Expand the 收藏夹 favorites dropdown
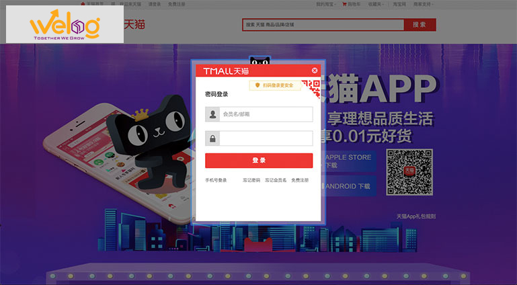The width and height of the screenshot is (517, 285). point(376,4)
